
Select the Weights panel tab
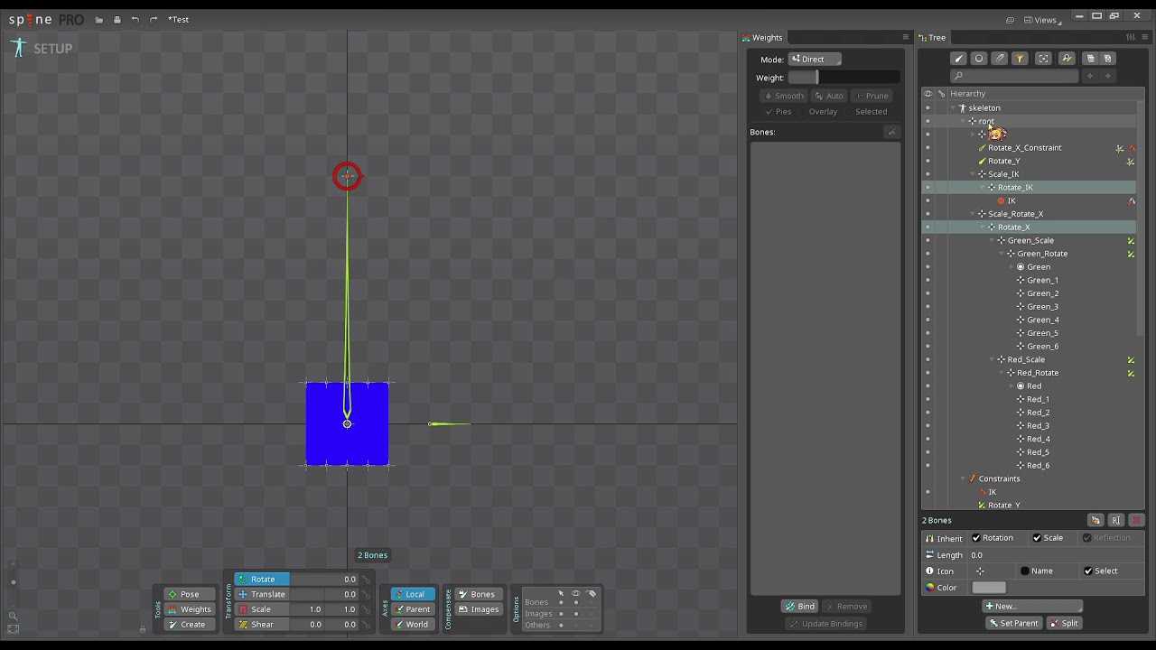762,38
